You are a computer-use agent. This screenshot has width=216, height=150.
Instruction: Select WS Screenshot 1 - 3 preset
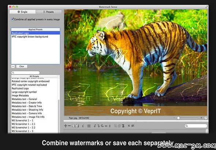[34, 131]
